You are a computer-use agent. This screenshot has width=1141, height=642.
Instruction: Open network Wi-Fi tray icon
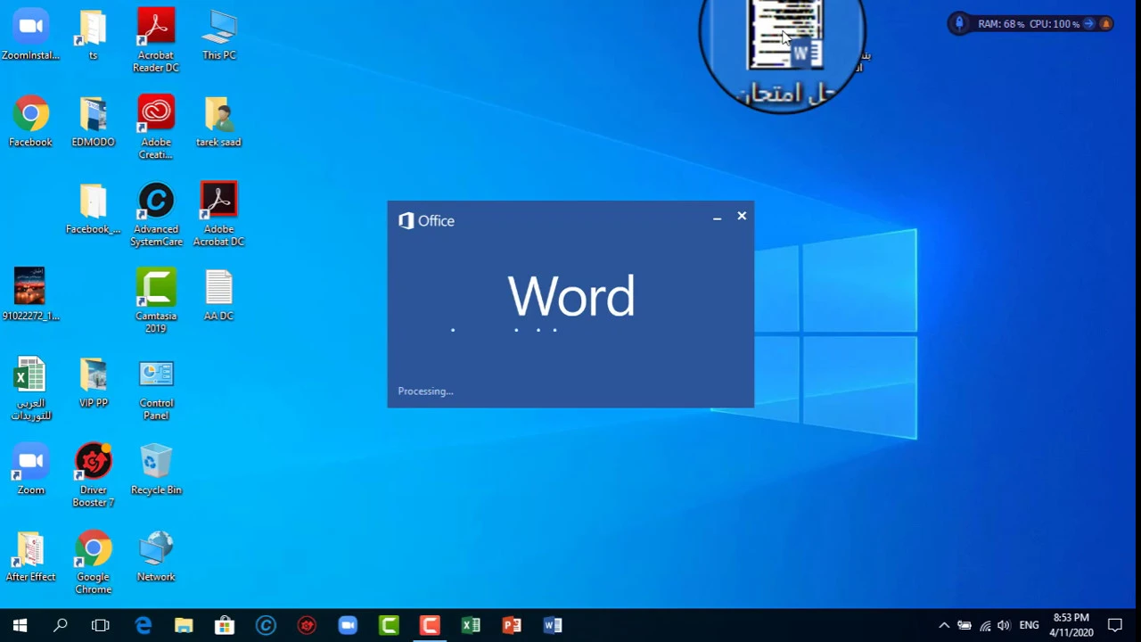click(x=985, y=625)
